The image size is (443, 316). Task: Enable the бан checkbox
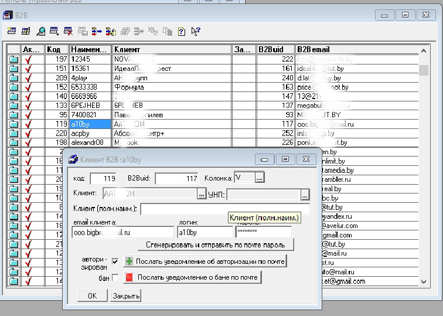[115, 277]
